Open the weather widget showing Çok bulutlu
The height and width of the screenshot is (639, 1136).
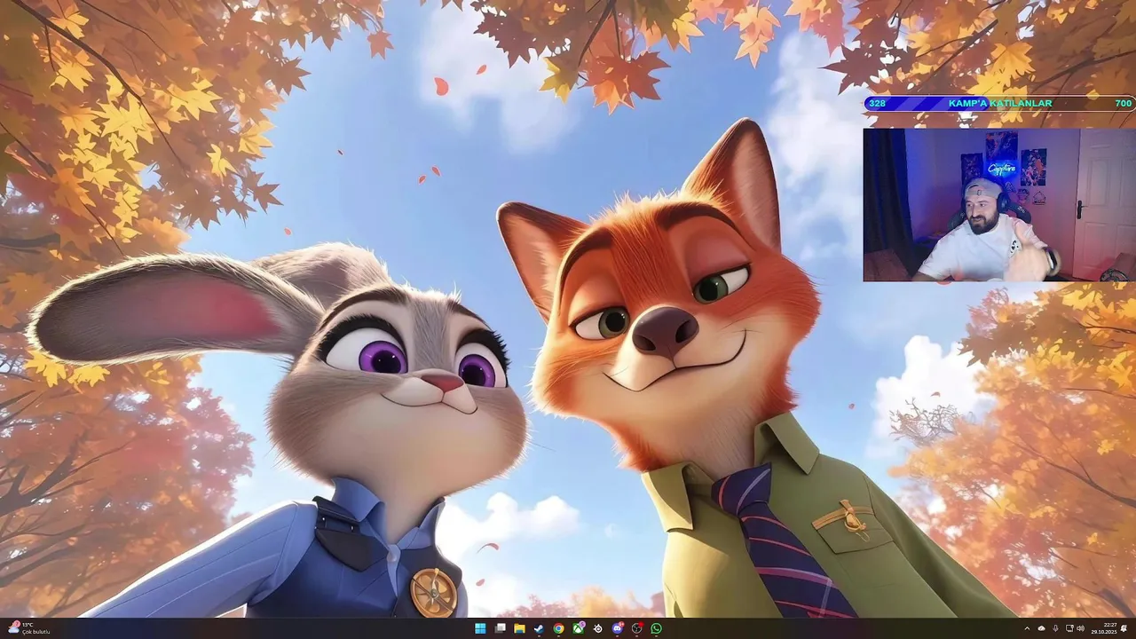28,628
